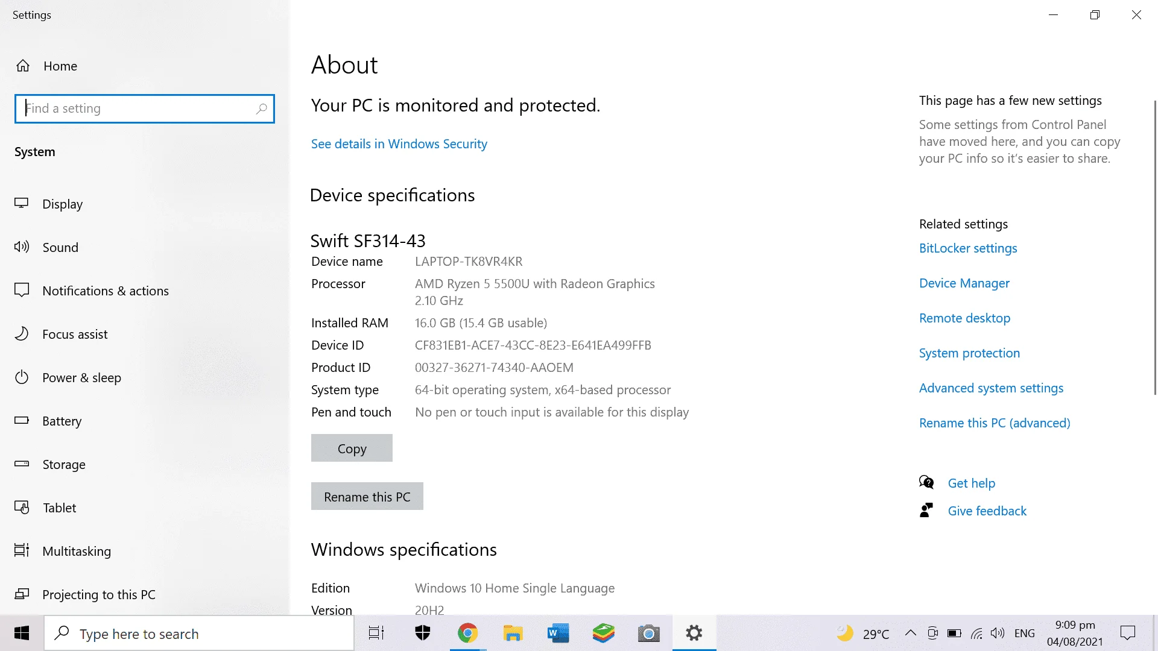Copy device specifications

352,448
